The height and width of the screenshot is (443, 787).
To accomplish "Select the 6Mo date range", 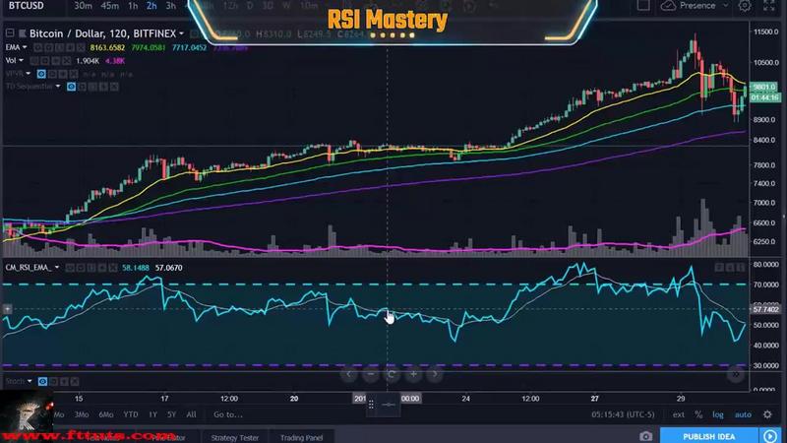I will coord(106,414).
